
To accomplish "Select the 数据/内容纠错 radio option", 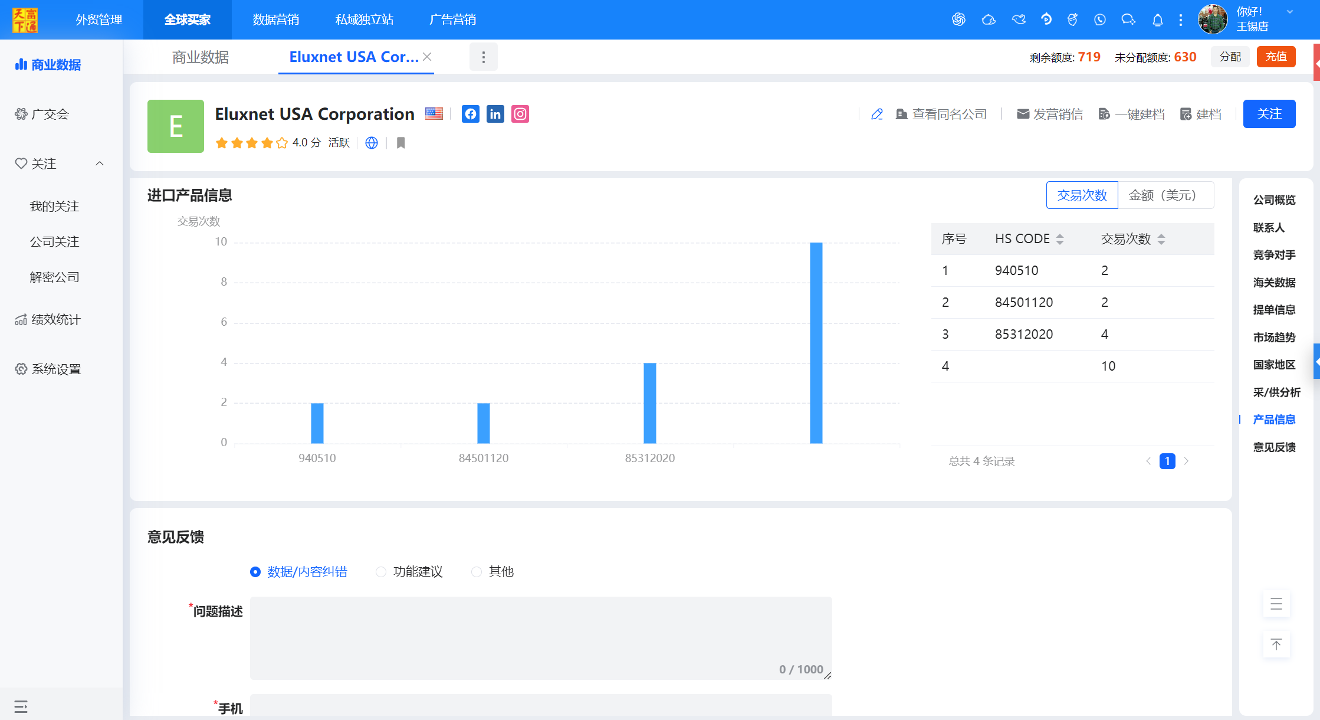I will pyautogui.click(x=298, y=572).
